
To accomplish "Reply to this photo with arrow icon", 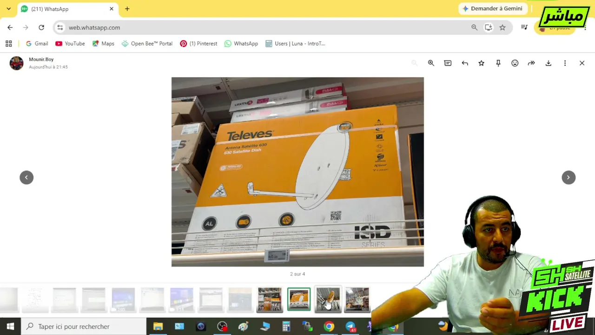I will coord(465,63).
